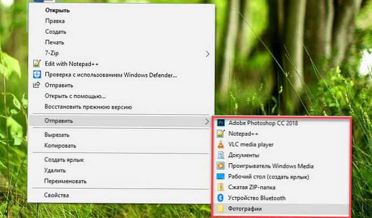This screenshot has width=372, height=218.
Task: Send to Проигрыватель Windows Media
Action: (271, 166)
